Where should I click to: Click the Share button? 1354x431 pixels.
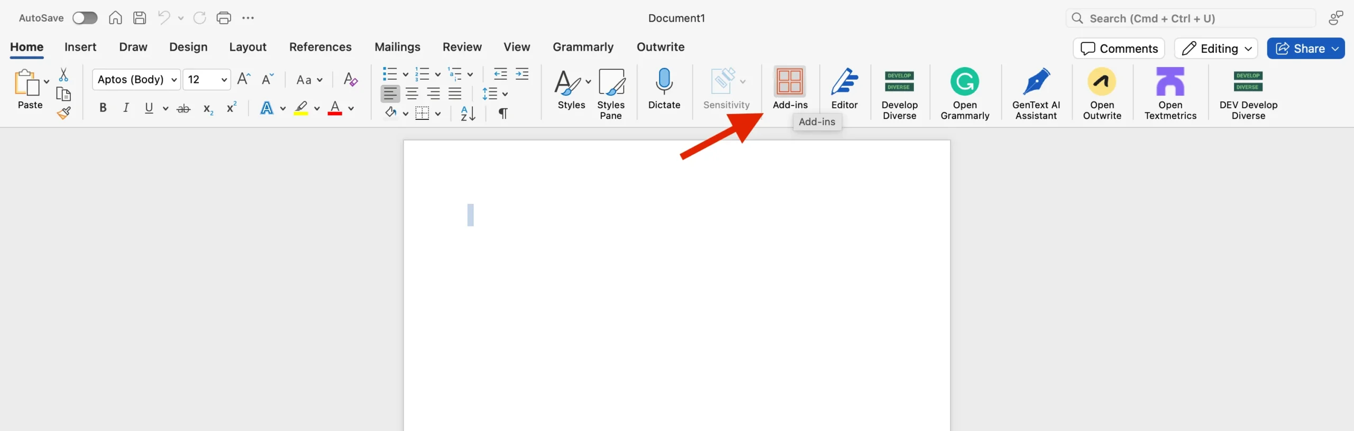[x=1300, y=49]
